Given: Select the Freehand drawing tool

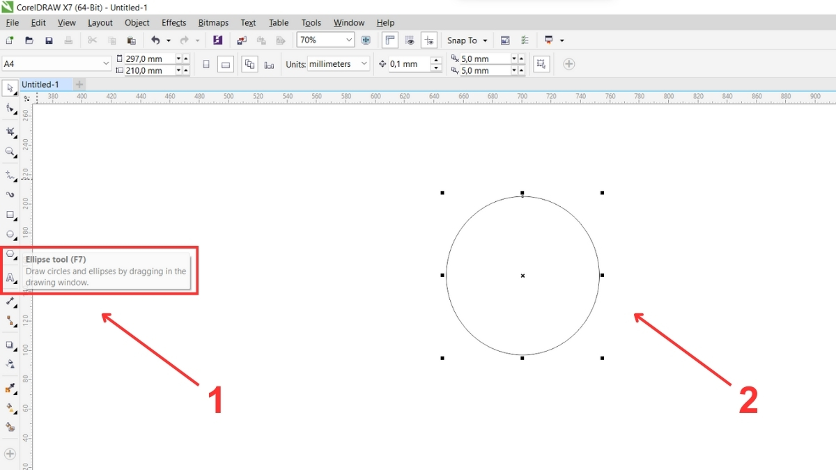Looking at the screenshot, I should [10, 175].
